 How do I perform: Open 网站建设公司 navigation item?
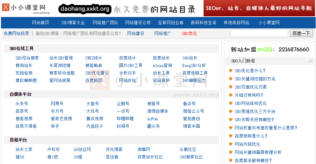[138, 23]
